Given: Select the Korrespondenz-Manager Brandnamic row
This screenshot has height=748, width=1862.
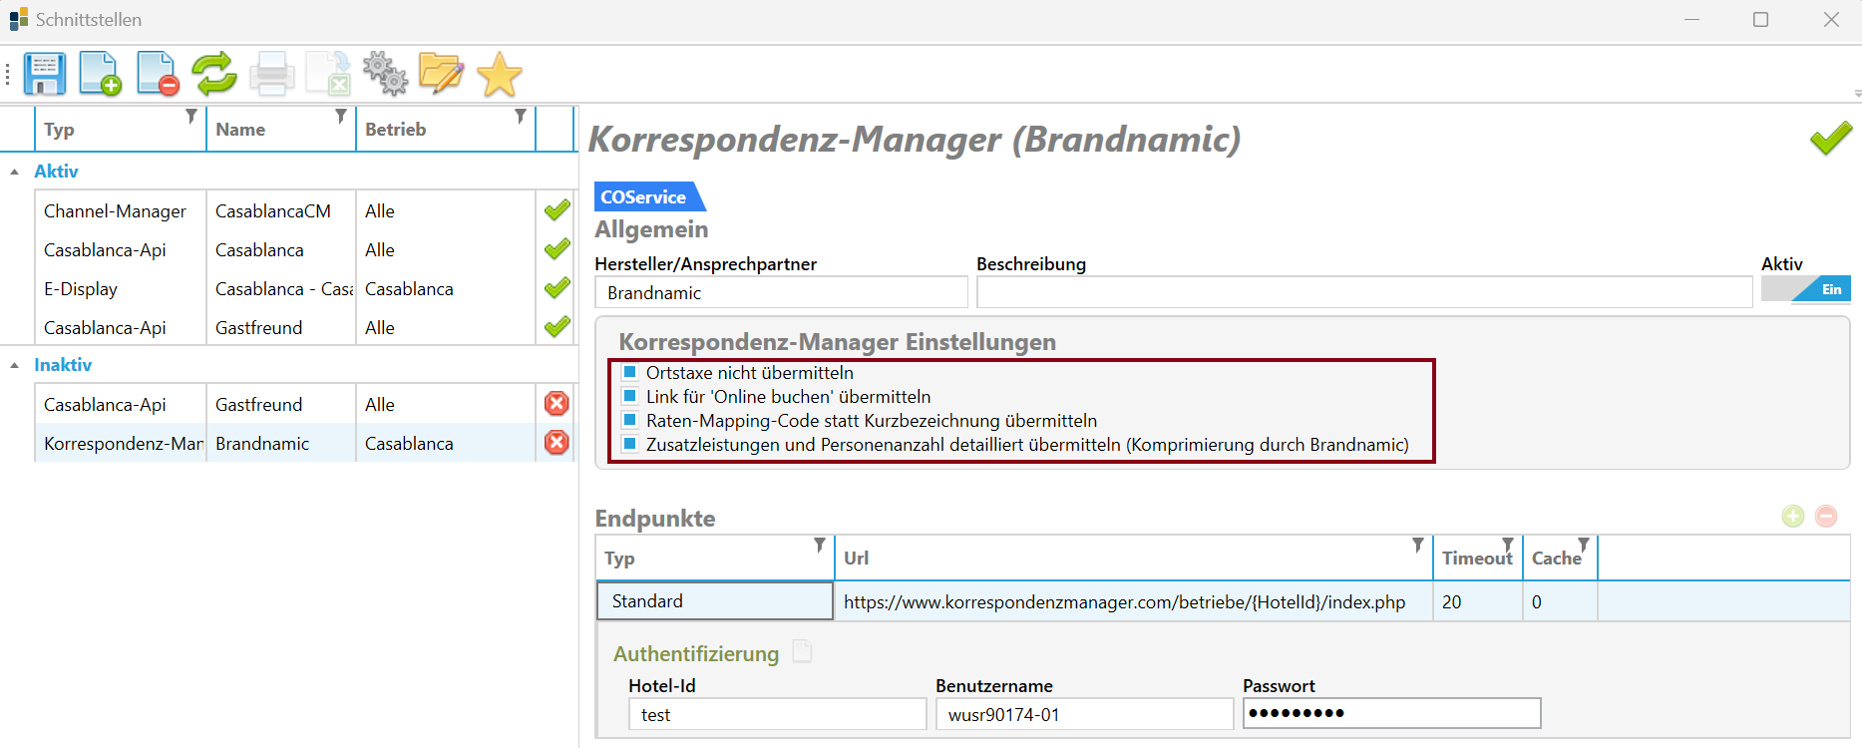Looking at the screenshot, I should (x=289, y=443).
